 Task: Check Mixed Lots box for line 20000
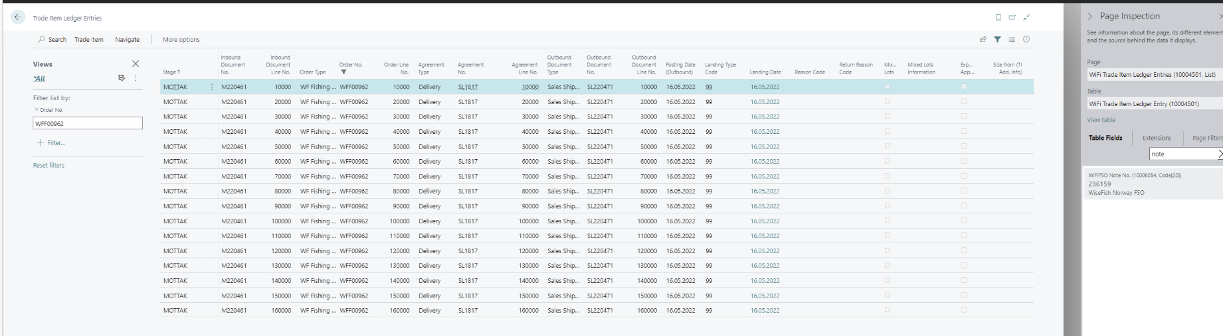888,102
